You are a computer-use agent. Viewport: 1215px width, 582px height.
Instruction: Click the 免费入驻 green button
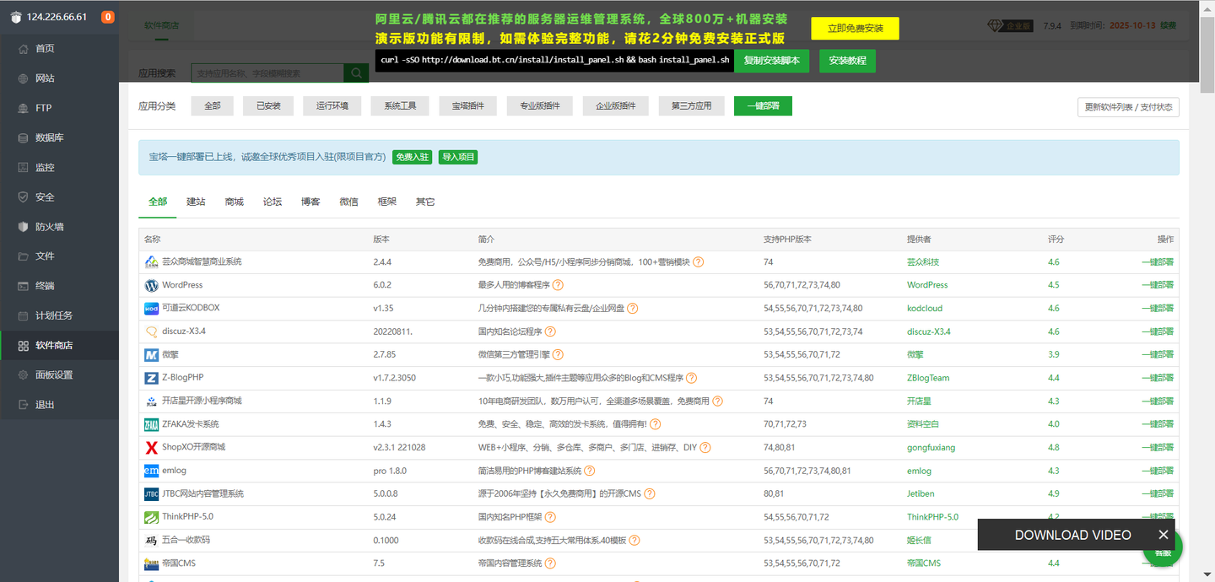pyautogui.click(x=413, y=157)
